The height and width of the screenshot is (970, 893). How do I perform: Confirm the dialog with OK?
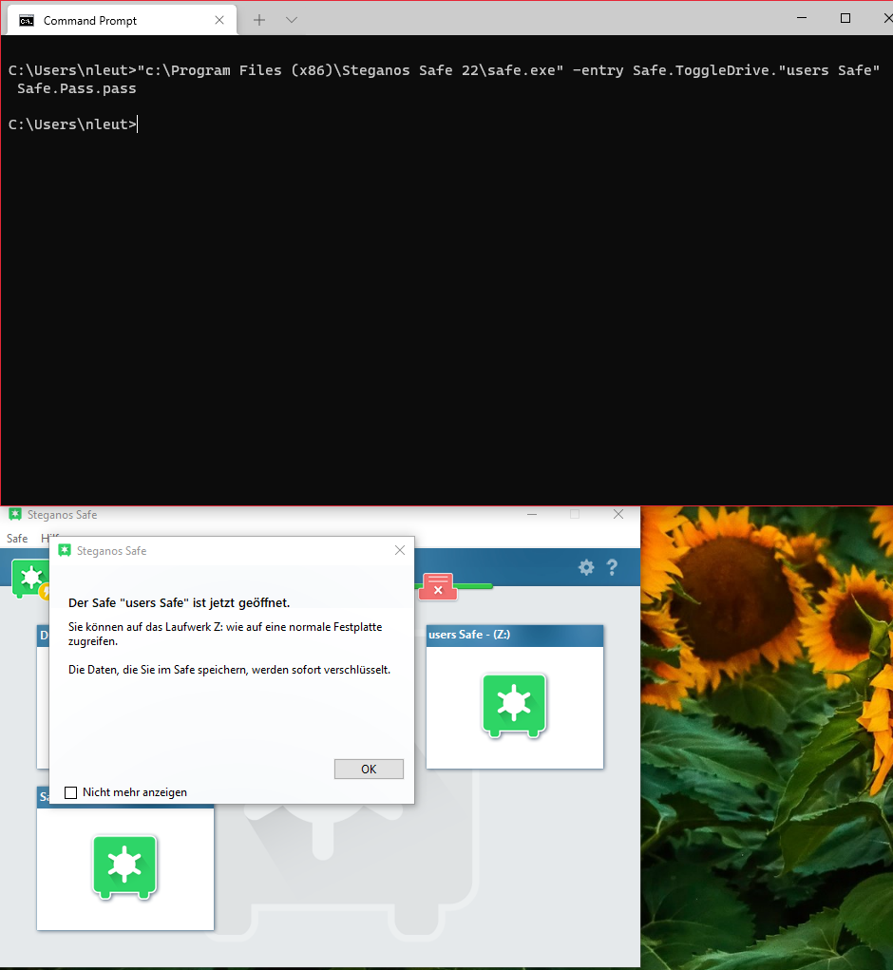click(369, 769)
